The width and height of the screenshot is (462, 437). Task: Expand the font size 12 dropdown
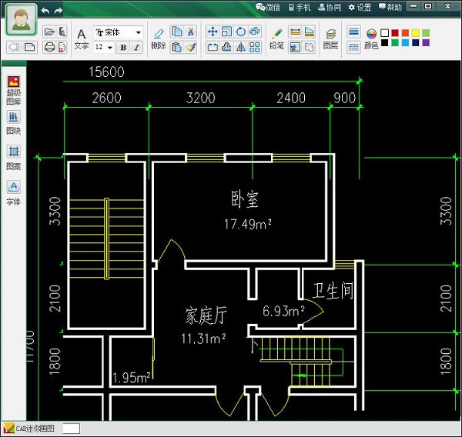pyautogui.click(x=110, y=48)
